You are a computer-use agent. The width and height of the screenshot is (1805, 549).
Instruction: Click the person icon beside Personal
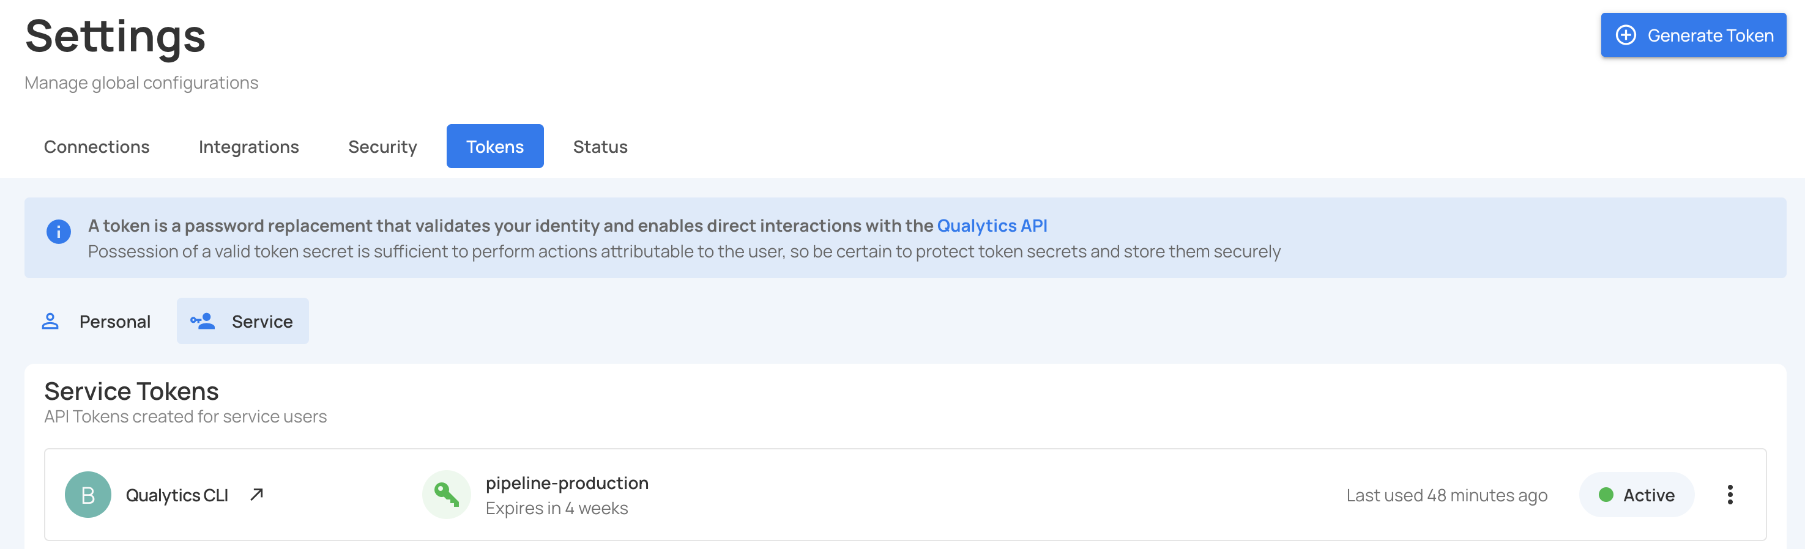(x=50, y=321)
